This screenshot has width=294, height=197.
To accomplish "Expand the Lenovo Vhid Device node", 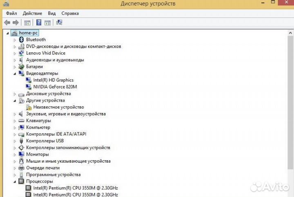I will [x=15, y=54].
